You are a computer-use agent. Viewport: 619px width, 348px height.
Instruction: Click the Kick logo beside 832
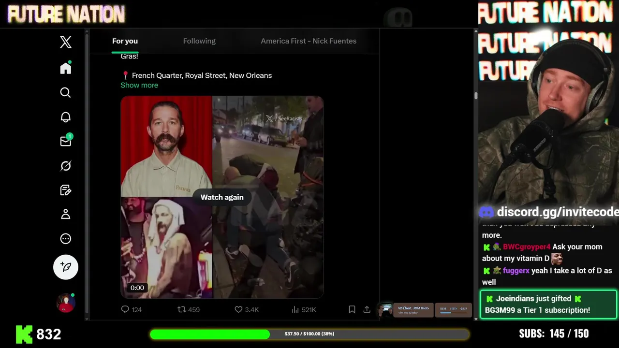24,334
